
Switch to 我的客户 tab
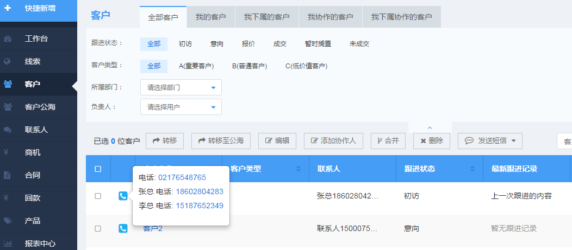210,17
